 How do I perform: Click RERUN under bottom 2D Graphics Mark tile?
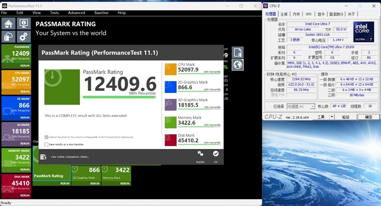click(95, 184)
